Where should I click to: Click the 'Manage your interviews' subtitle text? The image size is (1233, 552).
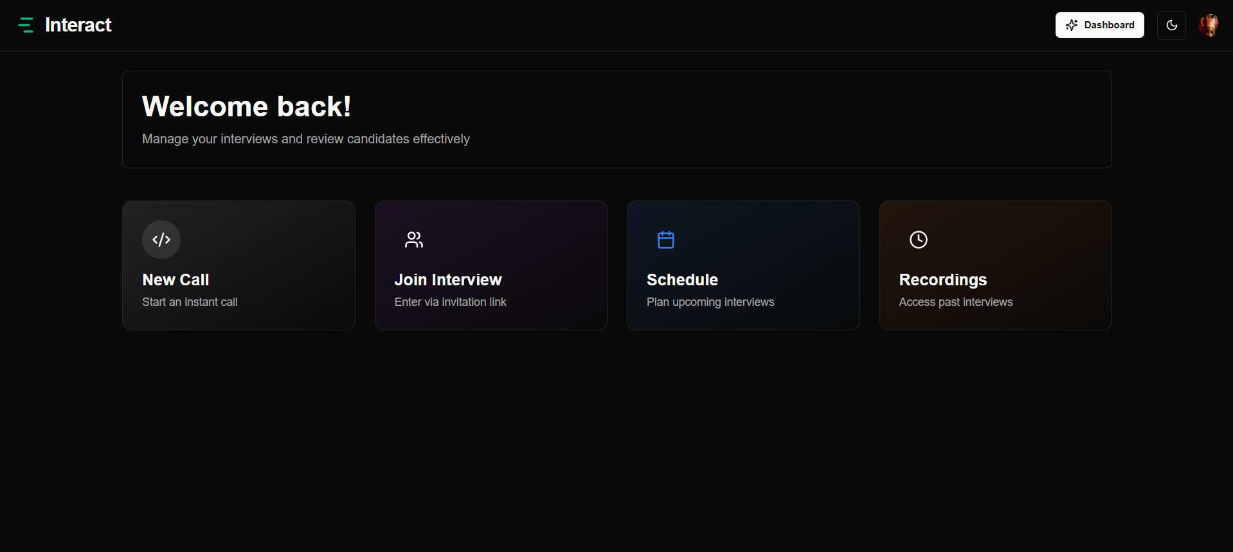tap(305, 139)
